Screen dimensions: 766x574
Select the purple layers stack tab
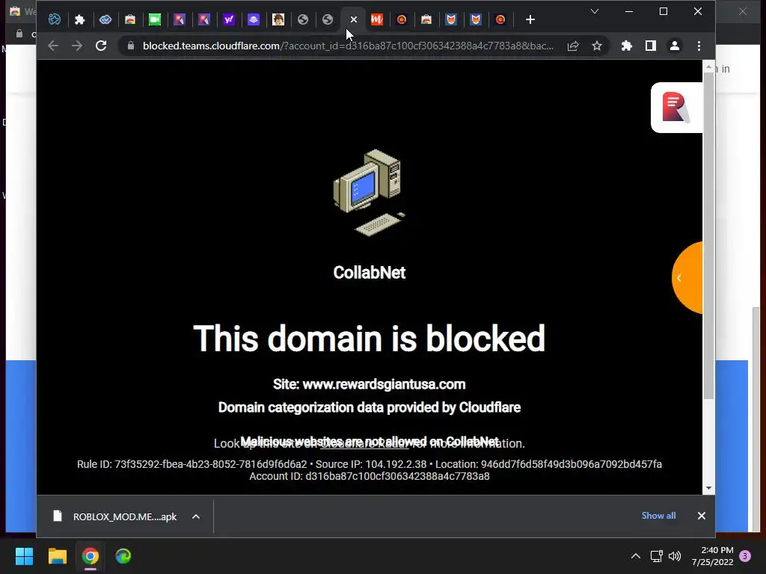[x=253, y=19]
